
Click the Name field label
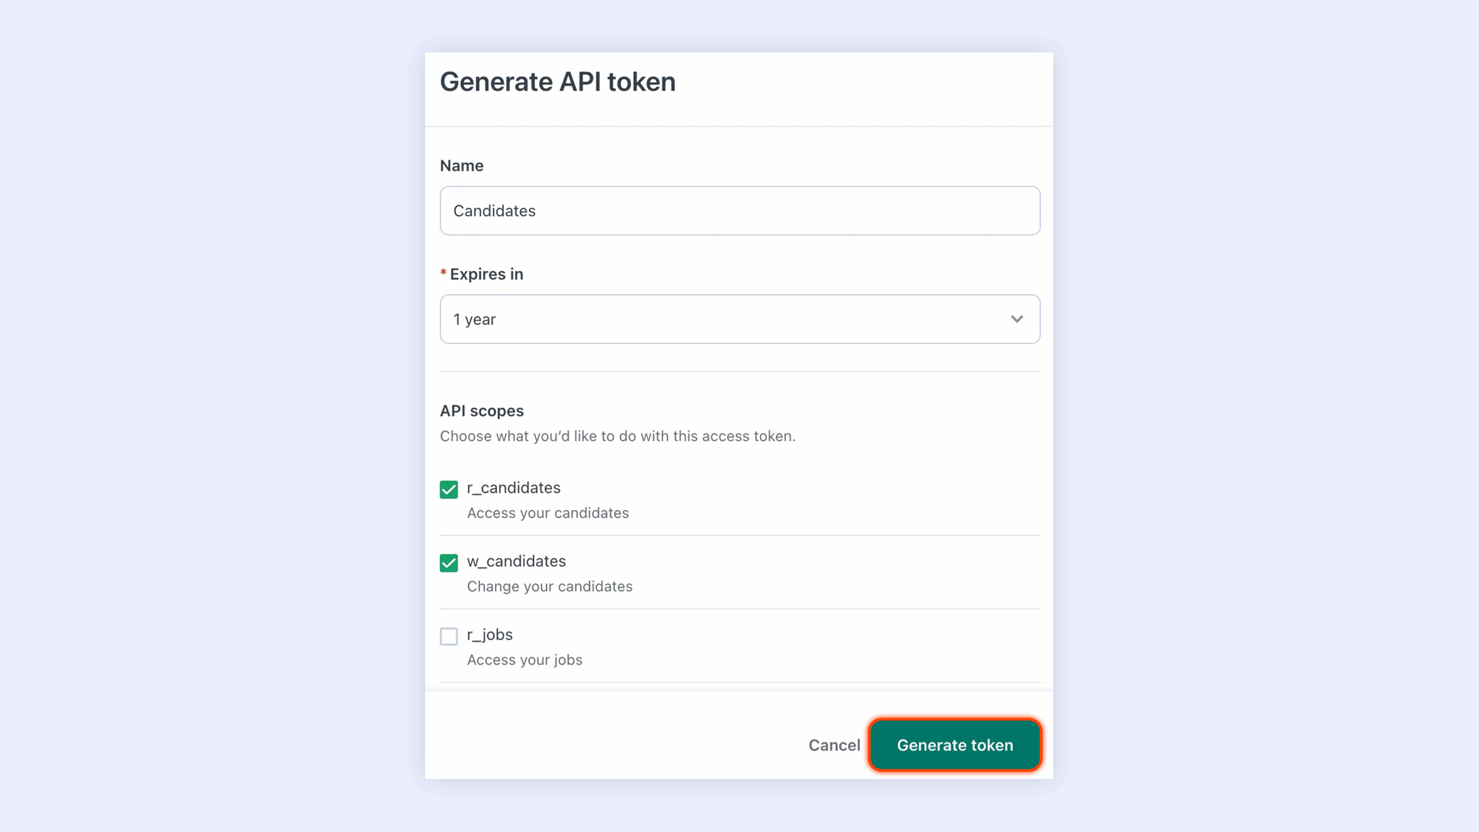pos(462,166)
